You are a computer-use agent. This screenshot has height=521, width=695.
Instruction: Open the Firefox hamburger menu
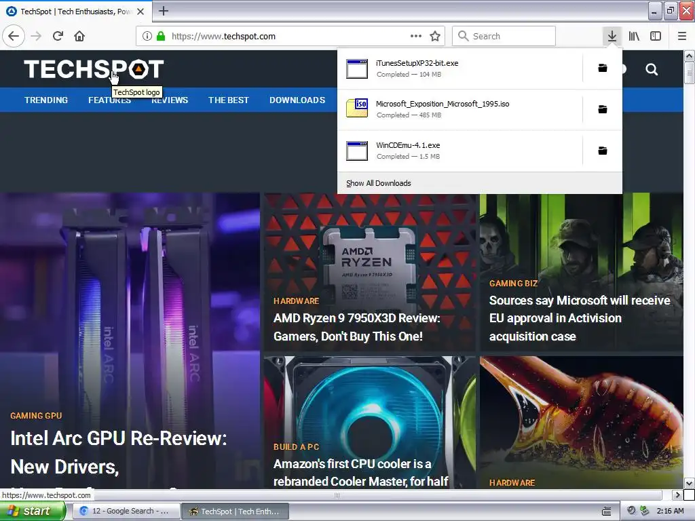click(x=682, y=36)
